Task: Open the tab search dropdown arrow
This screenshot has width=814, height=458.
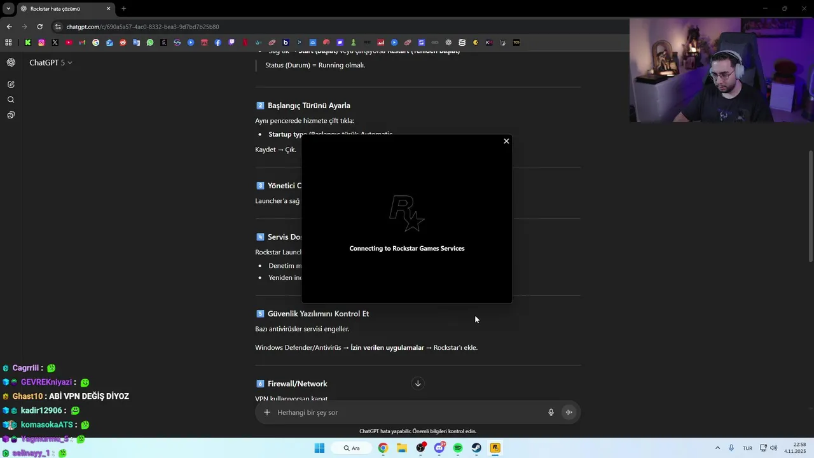Action: point(8,9)
